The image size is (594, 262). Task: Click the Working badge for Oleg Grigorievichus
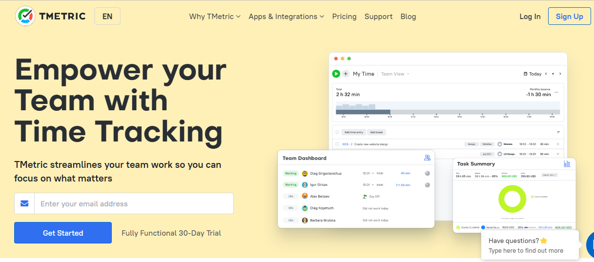coord(291,173)
